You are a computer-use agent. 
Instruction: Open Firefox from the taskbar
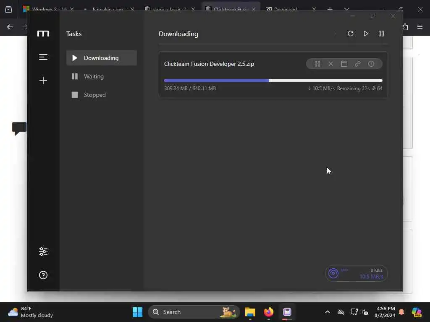[269, 312]
